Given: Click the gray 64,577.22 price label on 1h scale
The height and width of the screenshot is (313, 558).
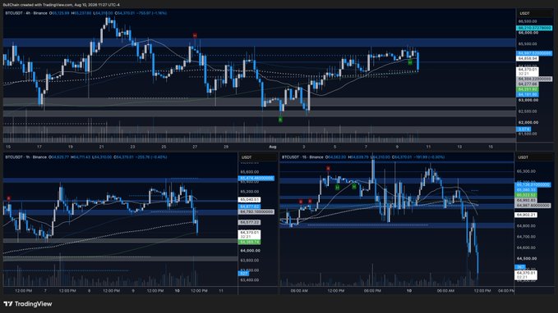Looking at the screenshot, I should 250,222.
